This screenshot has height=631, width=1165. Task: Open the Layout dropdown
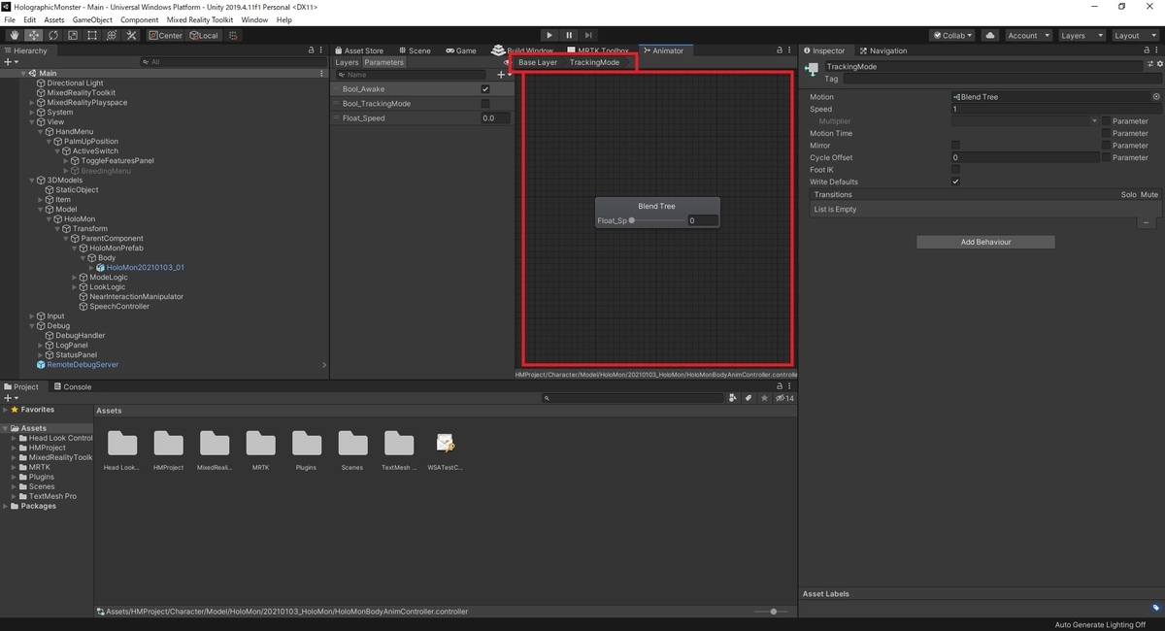[x=1134, y=35]
